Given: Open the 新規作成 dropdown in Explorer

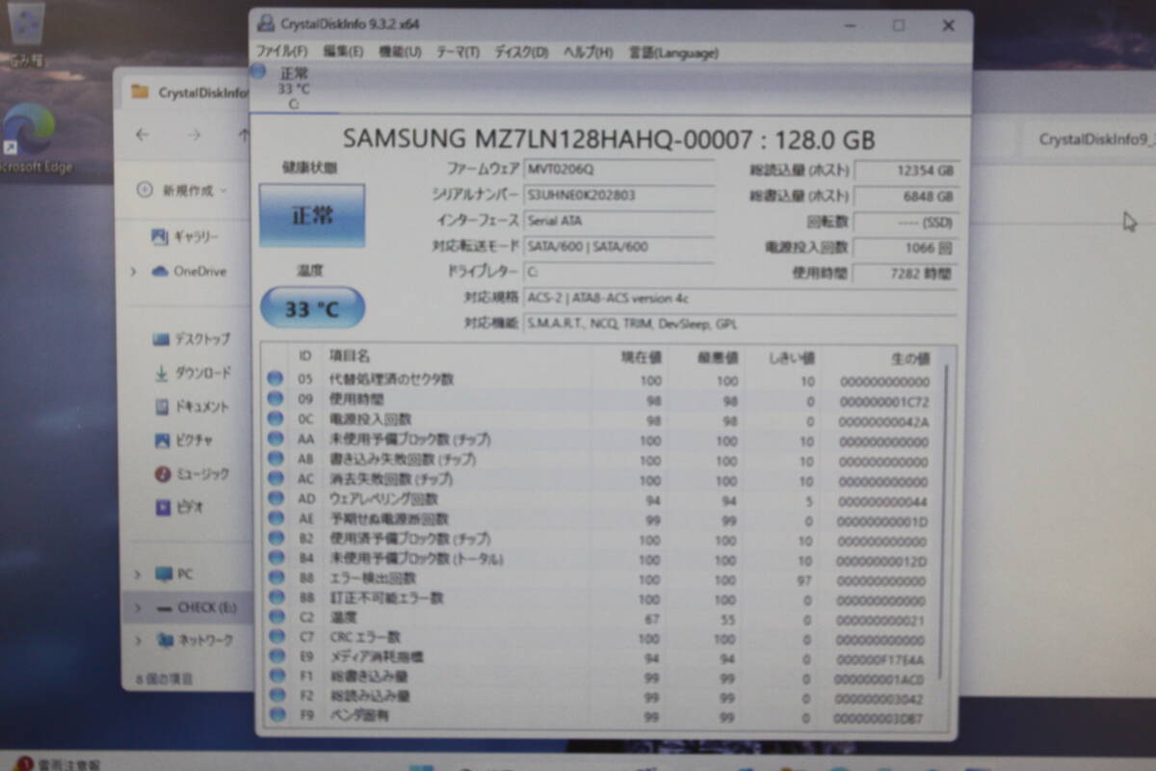Looking at the screenshot, I should pyautogui.click(x=183, y=191).
